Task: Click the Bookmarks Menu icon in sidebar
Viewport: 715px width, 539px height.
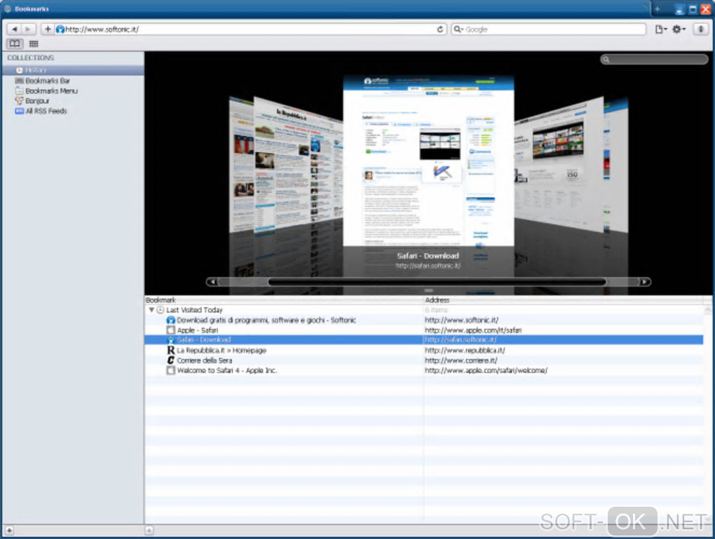Action: click(x=19, y=90)
